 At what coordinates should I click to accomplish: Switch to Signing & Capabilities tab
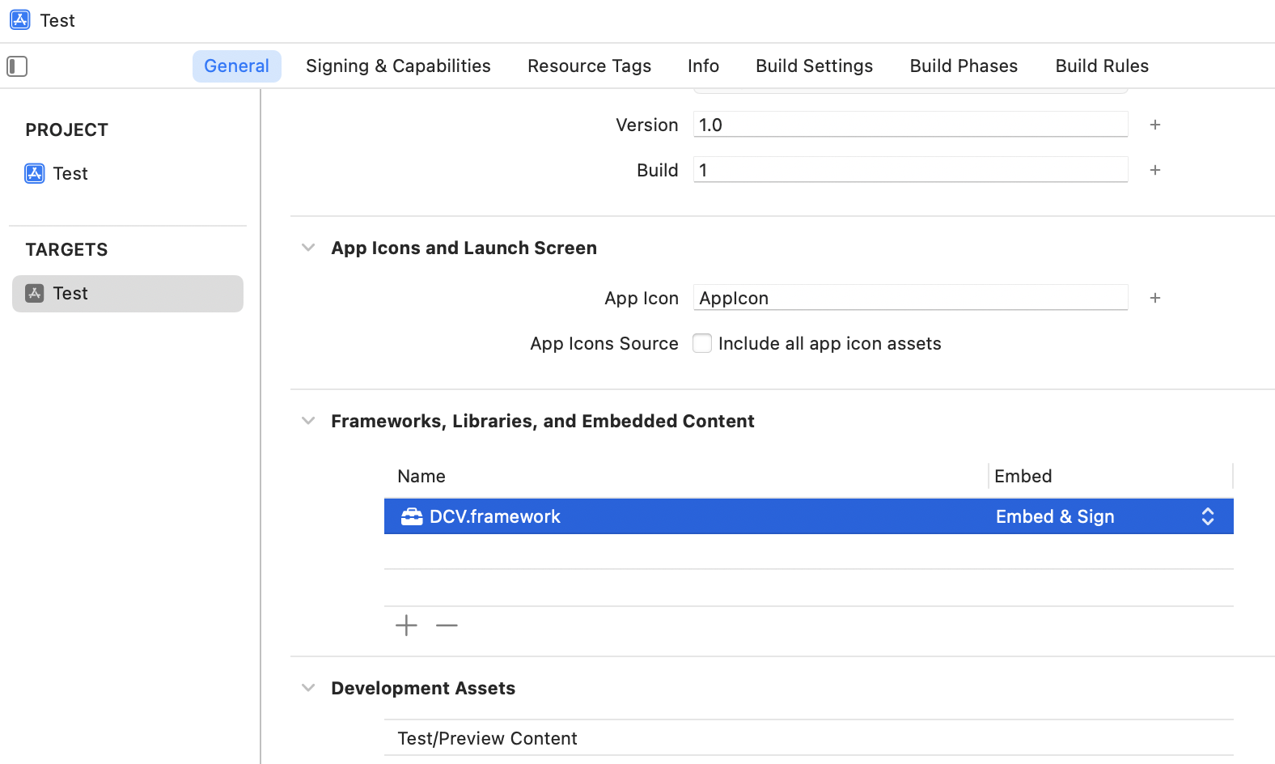[x=398, y=66]
